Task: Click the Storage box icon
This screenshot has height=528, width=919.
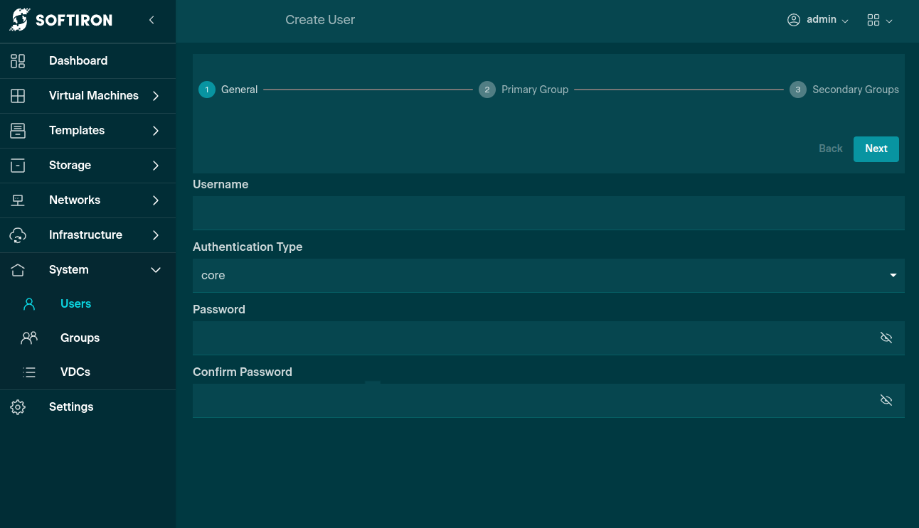Action: (x=18, y=166)
